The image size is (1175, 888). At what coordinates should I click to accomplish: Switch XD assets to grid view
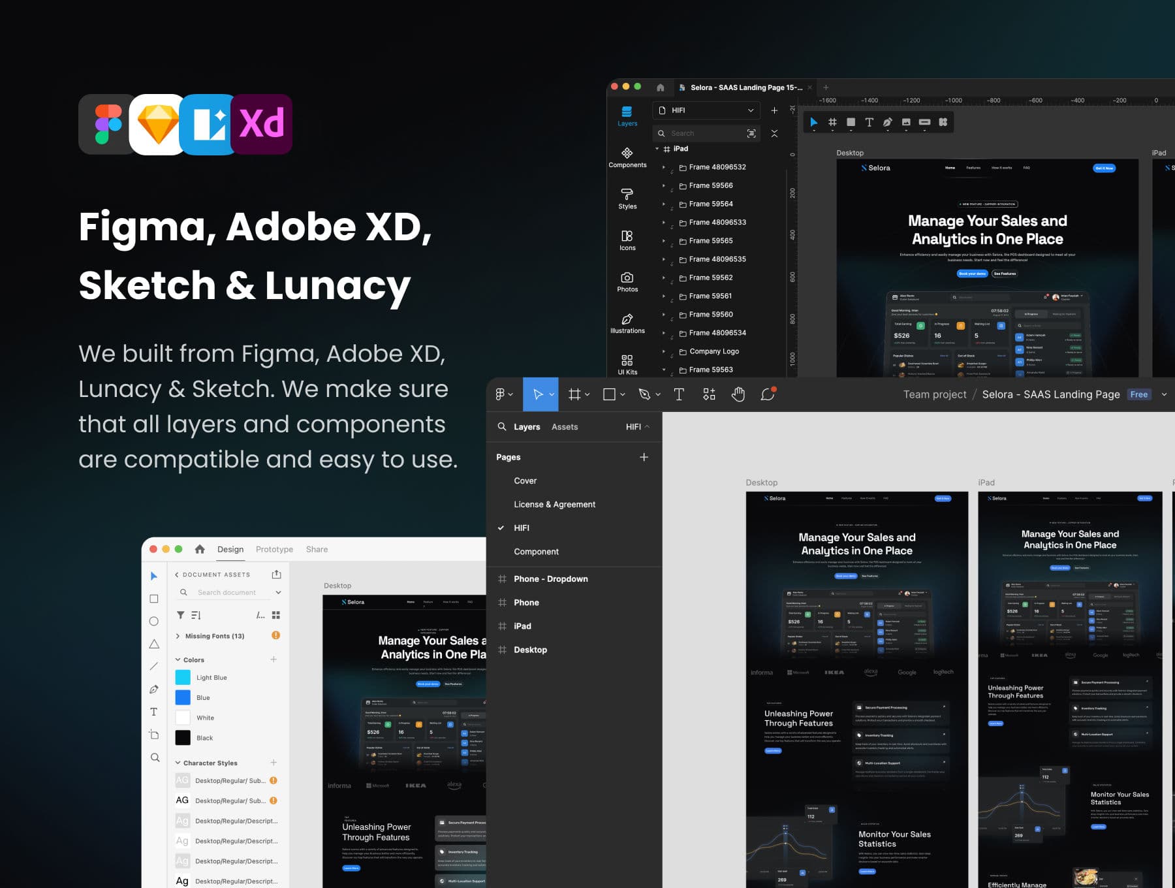pos(276,615)
